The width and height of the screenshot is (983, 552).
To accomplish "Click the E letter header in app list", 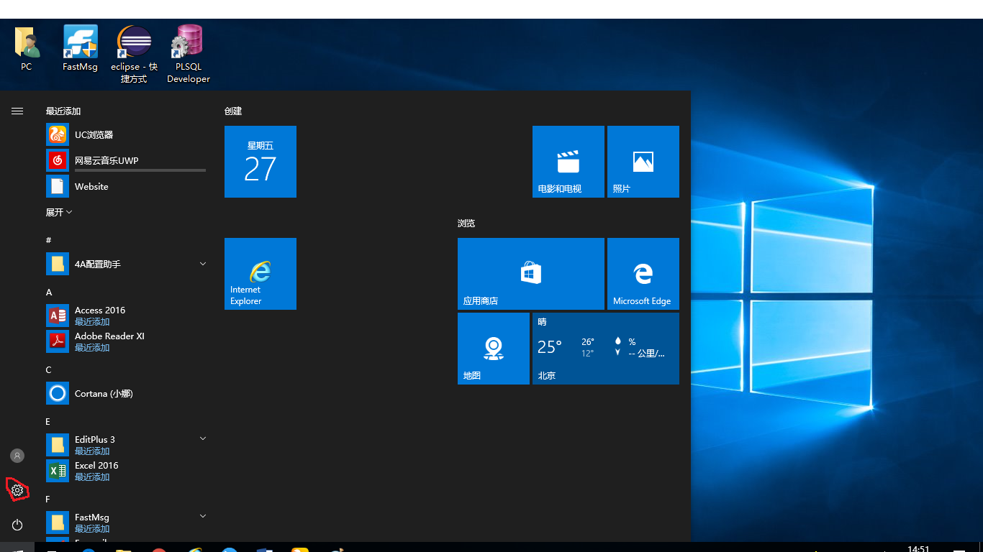I will 48,422.
